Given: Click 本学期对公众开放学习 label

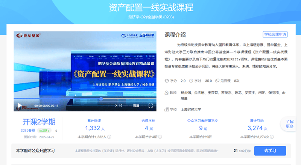Looking at the screenshot, I should click(x=35, y=151).
